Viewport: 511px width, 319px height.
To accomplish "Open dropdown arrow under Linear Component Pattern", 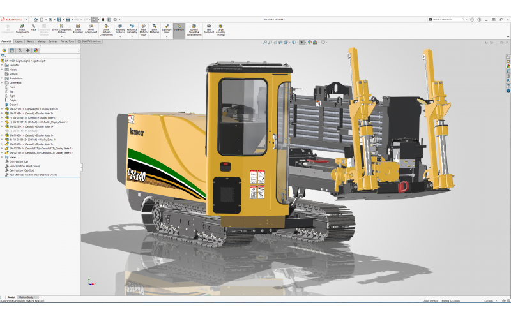I will pyautogui.click(x=61, y=36).
